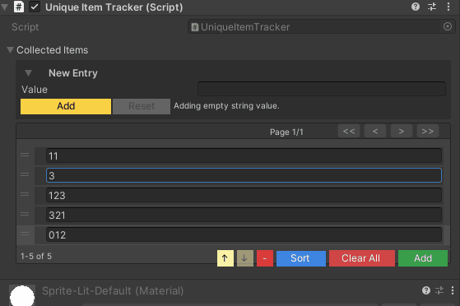Click the Reset button in New Entry

point(142,106)
